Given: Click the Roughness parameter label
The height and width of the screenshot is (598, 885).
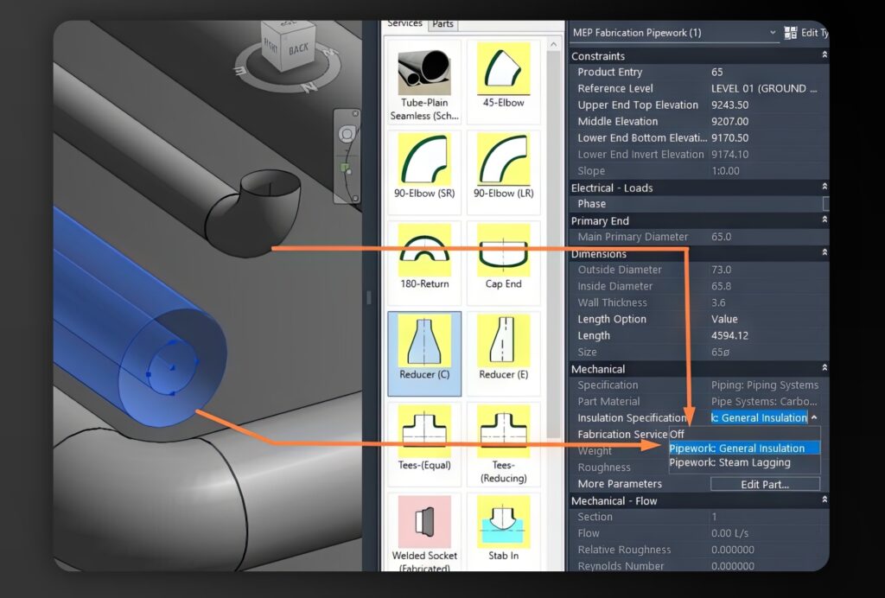Looking at the screenshot, I should pos(604,468).
